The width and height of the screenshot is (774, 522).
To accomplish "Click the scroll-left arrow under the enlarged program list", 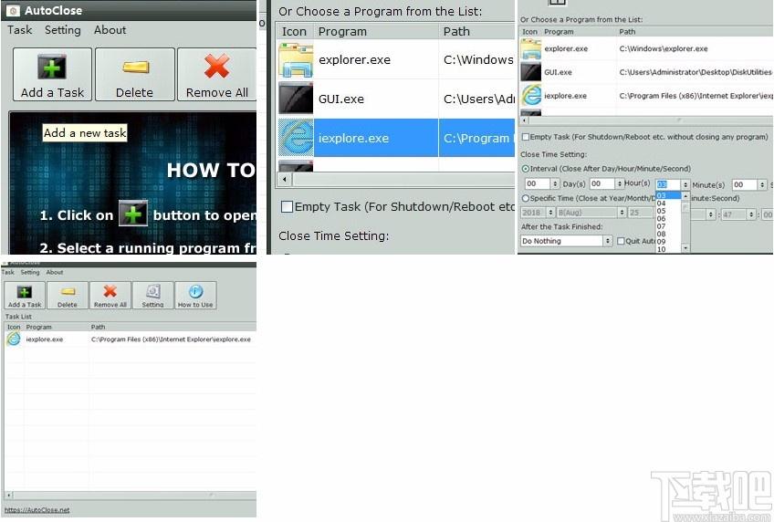I will [285, 179].
